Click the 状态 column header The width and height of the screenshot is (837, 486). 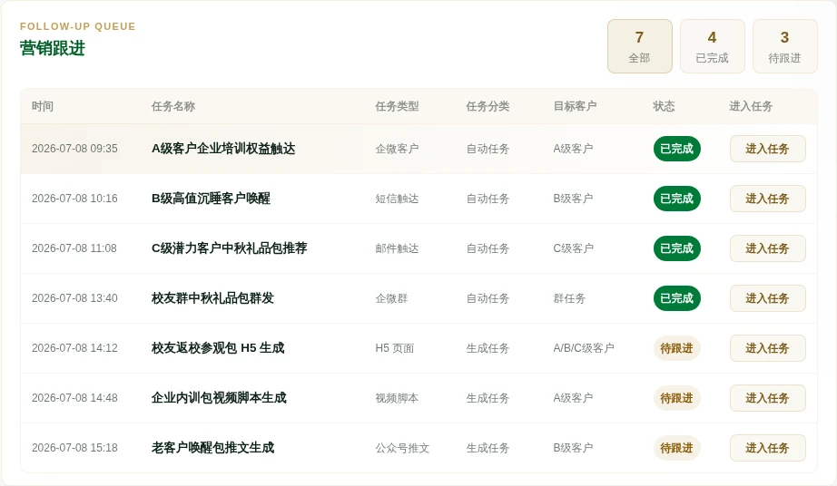pyautogui.click(x=664, y=106)
